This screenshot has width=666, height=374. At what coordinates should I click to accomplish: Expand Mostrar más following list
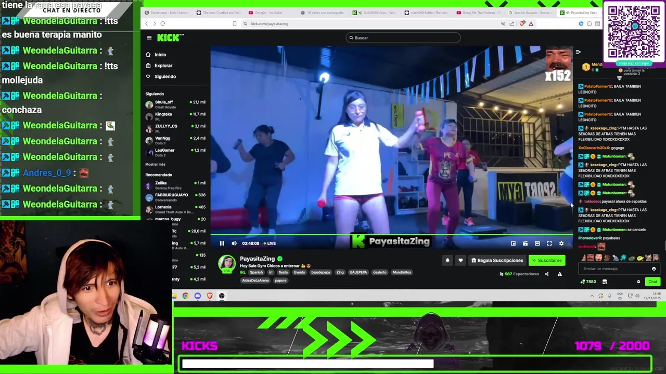pyautogui.click(x=155, y=164)
